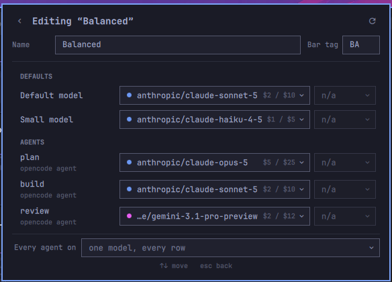This screenshot has height=282, width=392.
Task: Click the $5 / $25 price text
Action: (279, 162)
